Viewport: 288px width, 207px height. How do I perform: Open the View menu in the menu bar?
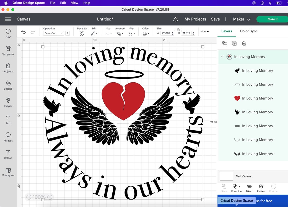coord(75,3)
